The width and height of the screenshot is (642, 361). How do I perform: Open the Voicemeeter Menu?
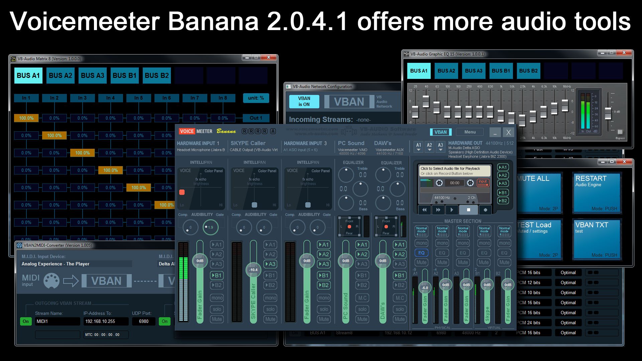point(469,132)
